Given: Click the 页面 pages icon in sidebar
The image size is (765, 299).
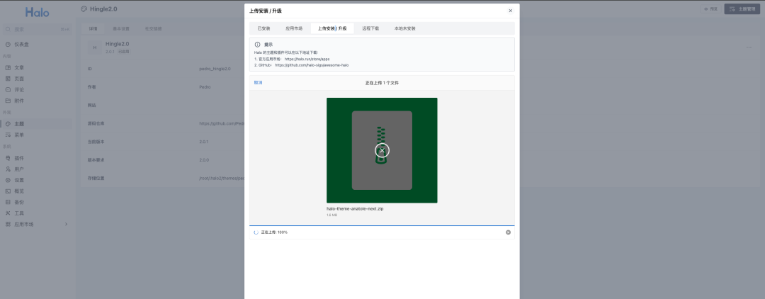Looking at the screenshot, I should pyautogui.click(x=8, y=79).
